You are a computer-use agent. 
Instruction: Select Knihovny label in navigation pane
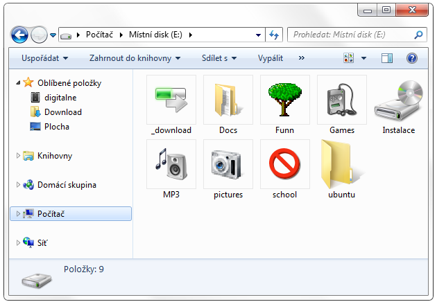(x=55, y=156)
